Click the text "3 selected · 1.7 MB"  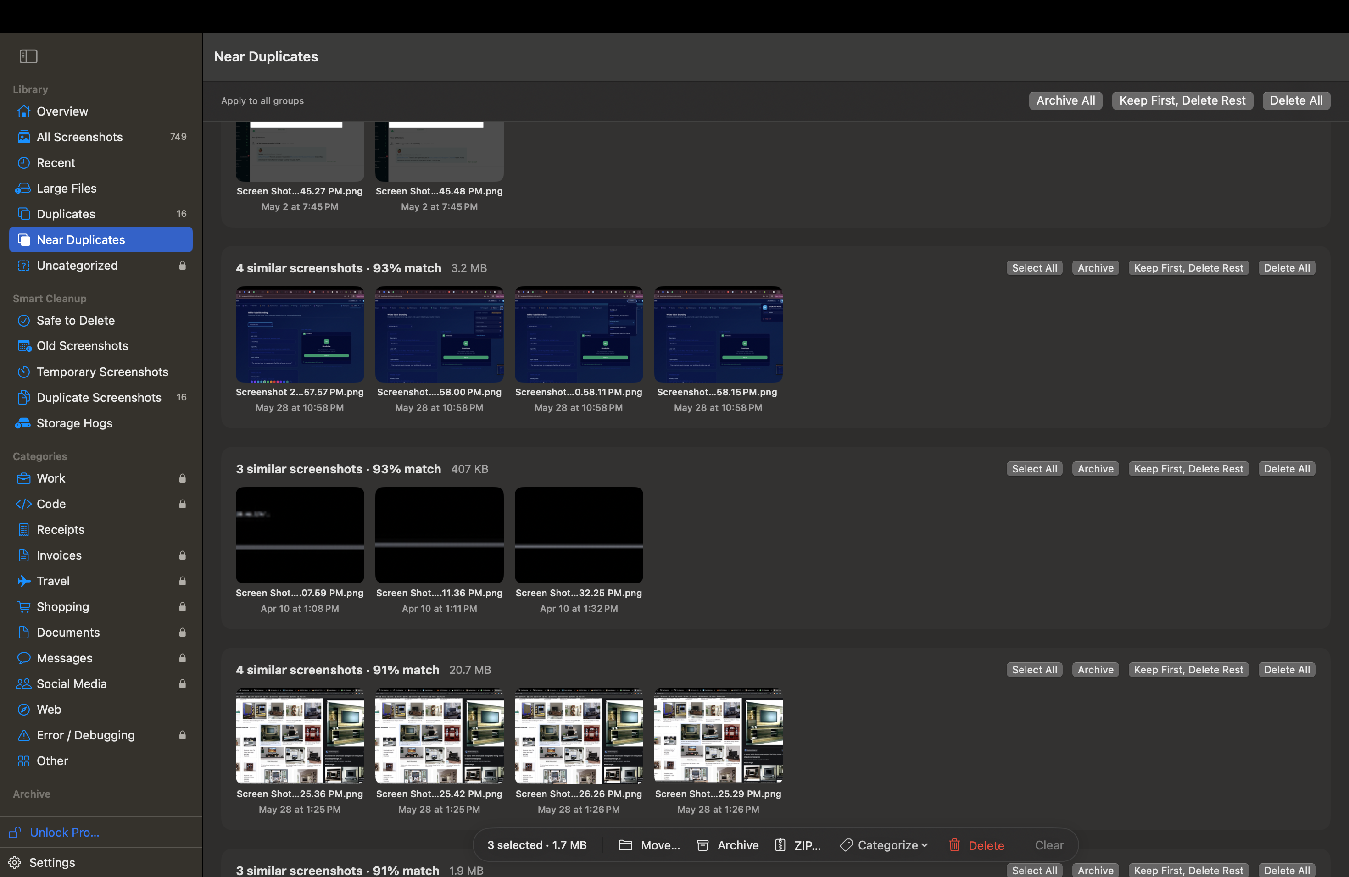point(537,845)
